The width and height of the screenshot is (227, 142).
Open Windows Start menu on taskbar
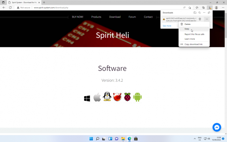(x=91, y=138)
